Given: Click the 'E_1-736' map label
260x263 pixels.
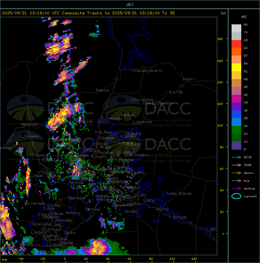Looking at the screenshot, I should (176, 92).
